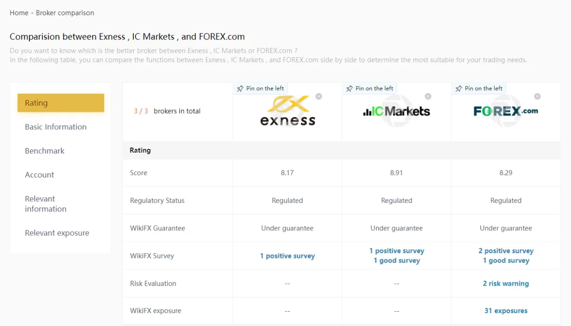571x326 pixels.
Task: Pin FOREX.com on the left label
Action: pos(484,89)
